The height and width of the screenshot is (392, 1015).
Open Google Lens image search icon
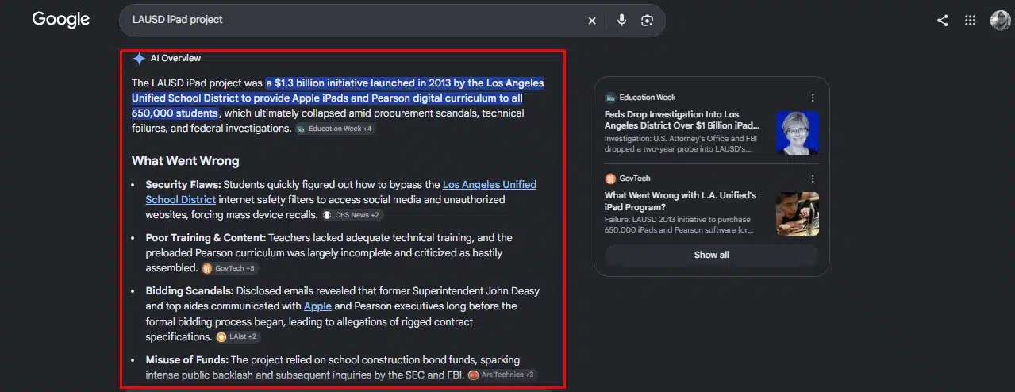[647, 21]
